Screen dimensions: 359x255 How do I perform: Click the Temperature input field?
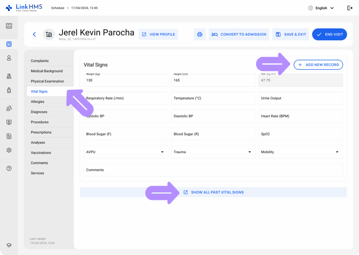pos(213,98)
